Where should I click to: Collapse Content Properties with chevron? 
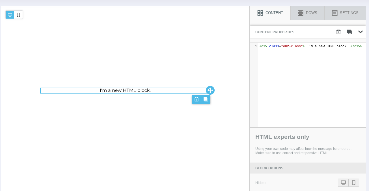tap(361, 32)
